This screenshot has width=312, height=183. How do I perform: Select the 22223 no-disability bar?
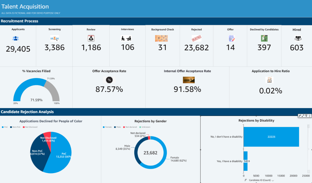(271, 137)
